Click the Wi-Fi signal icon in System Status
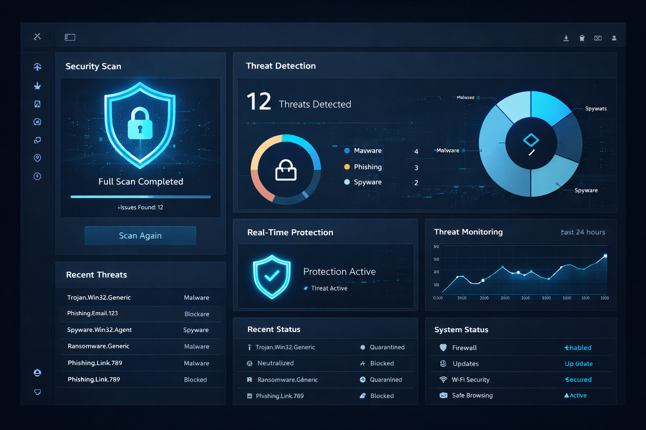646x430 pixels. tap(443, 380)
